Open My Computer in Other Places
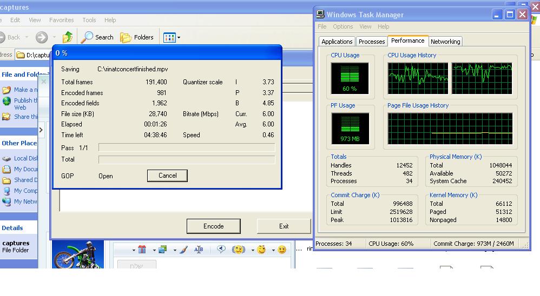Screen dimensions: 540x296 tap(25, 191)
